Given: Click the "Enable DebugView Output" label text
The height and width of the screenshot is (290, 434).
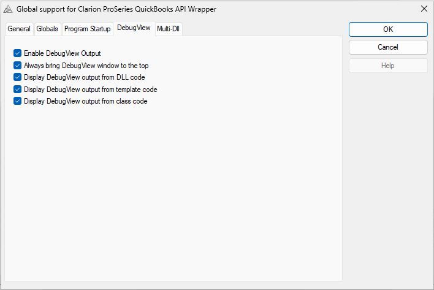Looking at the screenshot, I should tap(62, 53).
